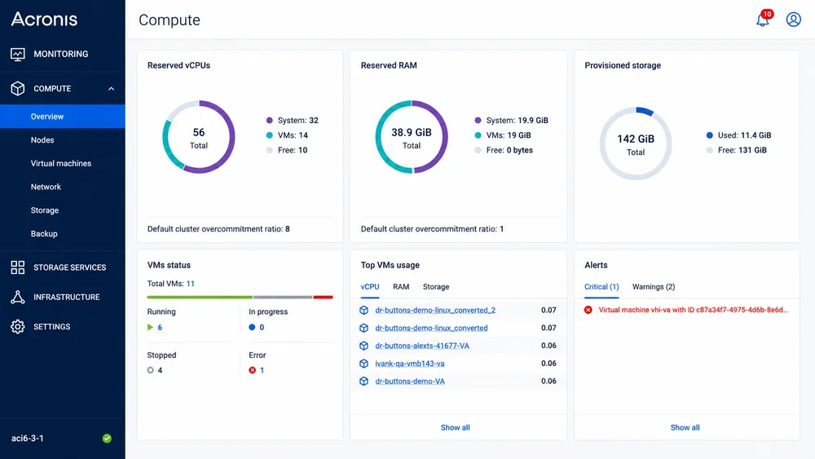Click the green Running play icon
Viewport: 815px width, 459px height.
[x=150, y=327]
